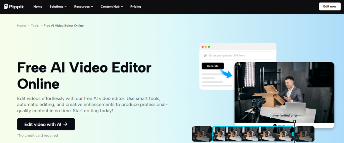
Task: Click the yellow window dot in mockup
Action: click(x=206, y=47)
